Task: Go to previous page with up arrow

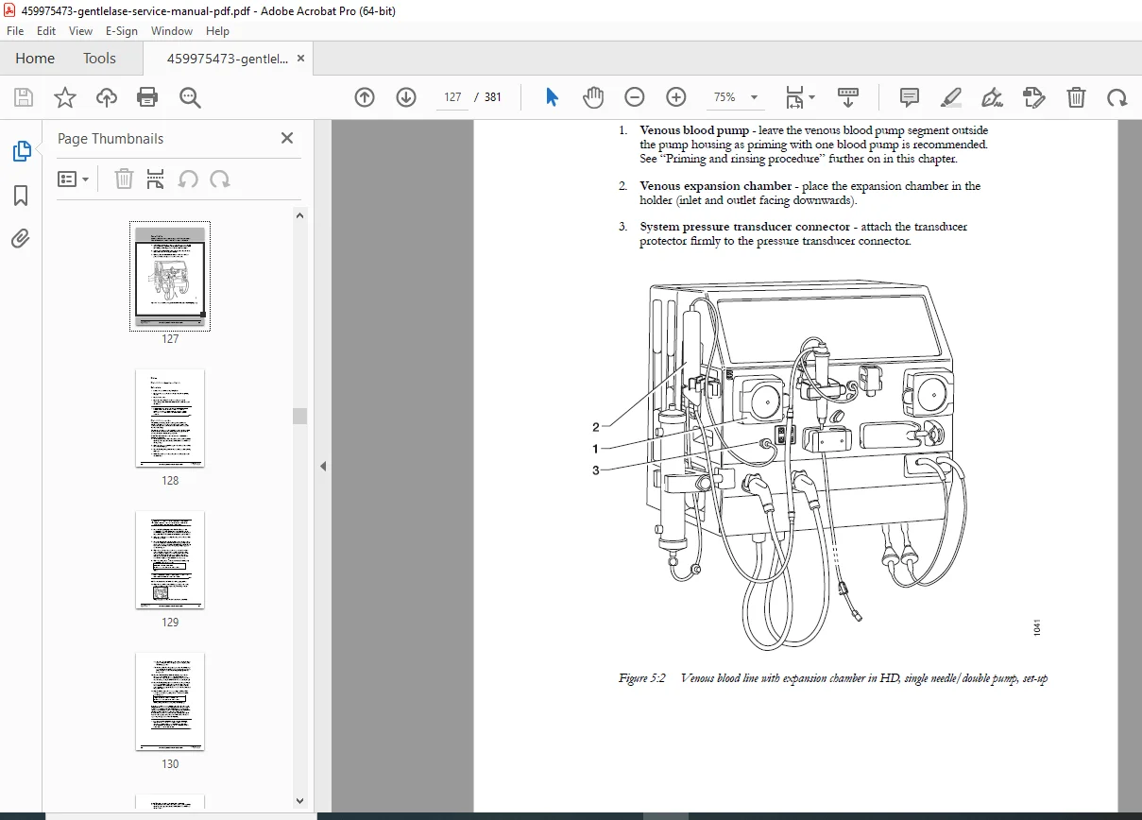Action: click(x=365, y=97)
